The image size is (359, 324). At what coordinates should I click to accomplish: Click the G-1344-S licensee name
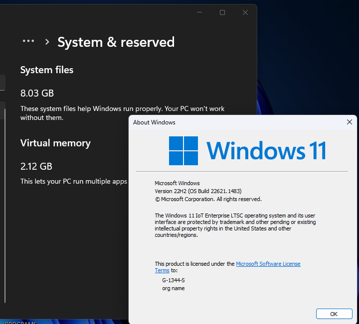pos(174,280)
